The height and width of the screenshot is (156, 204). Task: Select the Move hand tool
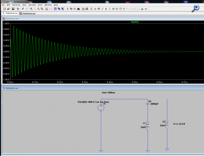click(x=120, y=9)
